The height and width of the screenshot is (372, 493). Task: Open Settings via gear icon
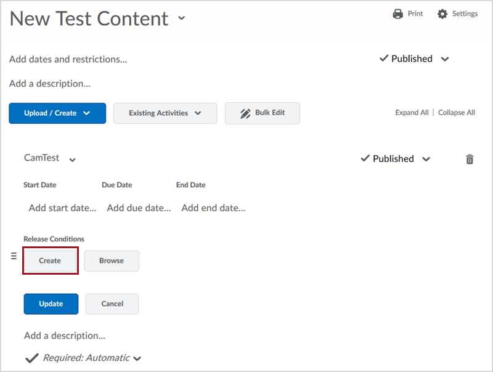click(x=442, y=14)
